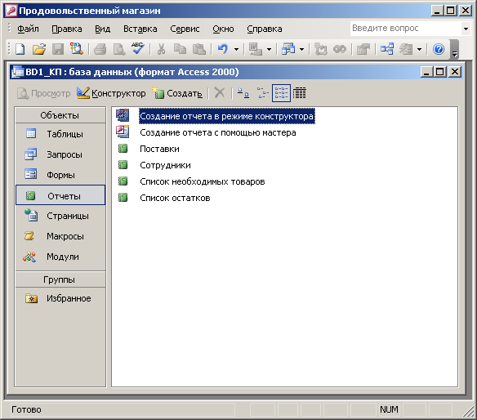Viewport: 477px width, 420px height.
Task: Click the Save floppy disk icon
Action: pos(58,49)
